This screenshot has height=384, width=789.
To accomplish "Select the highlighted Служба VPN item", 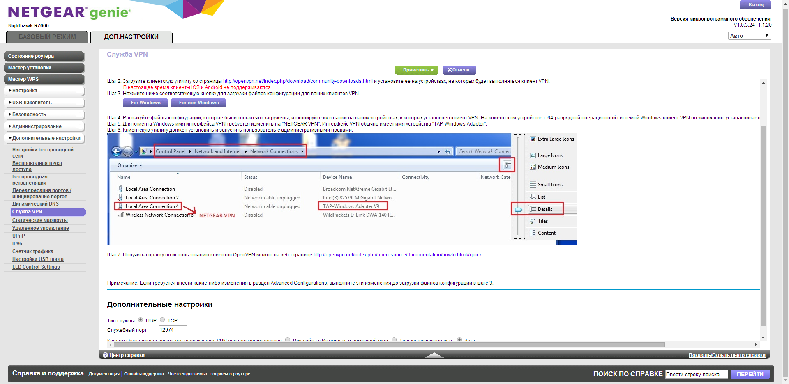I will (48, 212).
